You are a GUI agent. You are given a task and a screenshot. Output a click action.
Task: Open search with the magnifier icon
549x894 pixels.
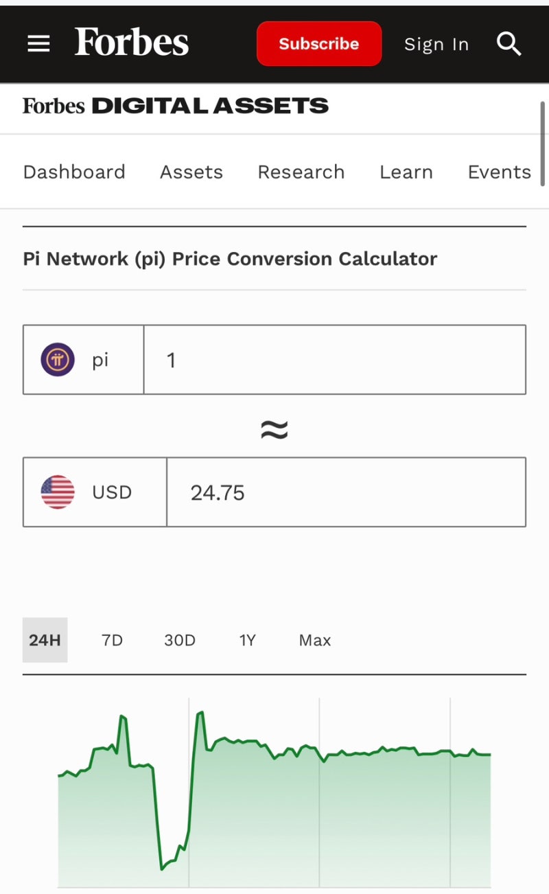(509, 44)
